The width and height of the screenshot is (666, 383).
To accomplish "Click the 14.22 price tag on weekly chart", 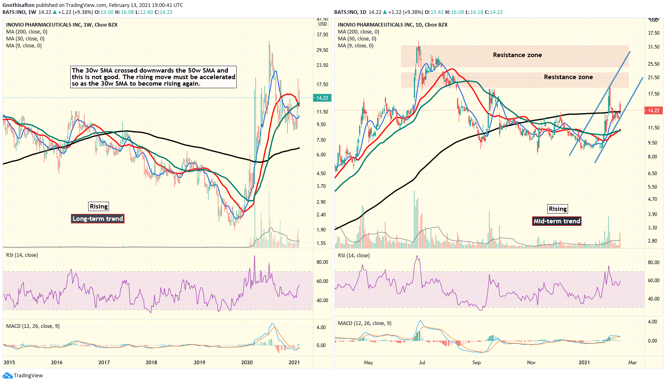I will click(x=322, y=98).
